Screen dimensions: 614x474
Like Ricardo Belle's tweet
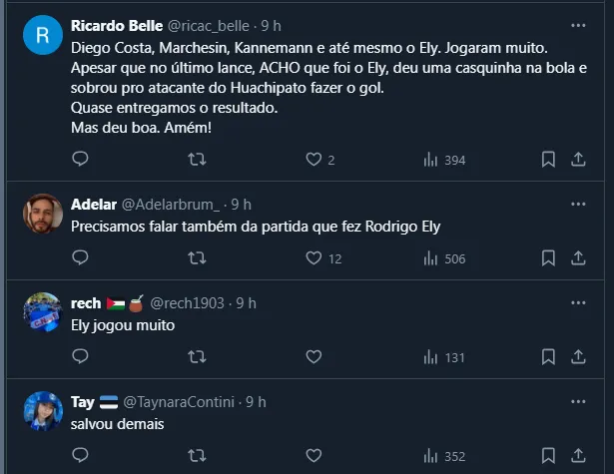coord(313,160)
